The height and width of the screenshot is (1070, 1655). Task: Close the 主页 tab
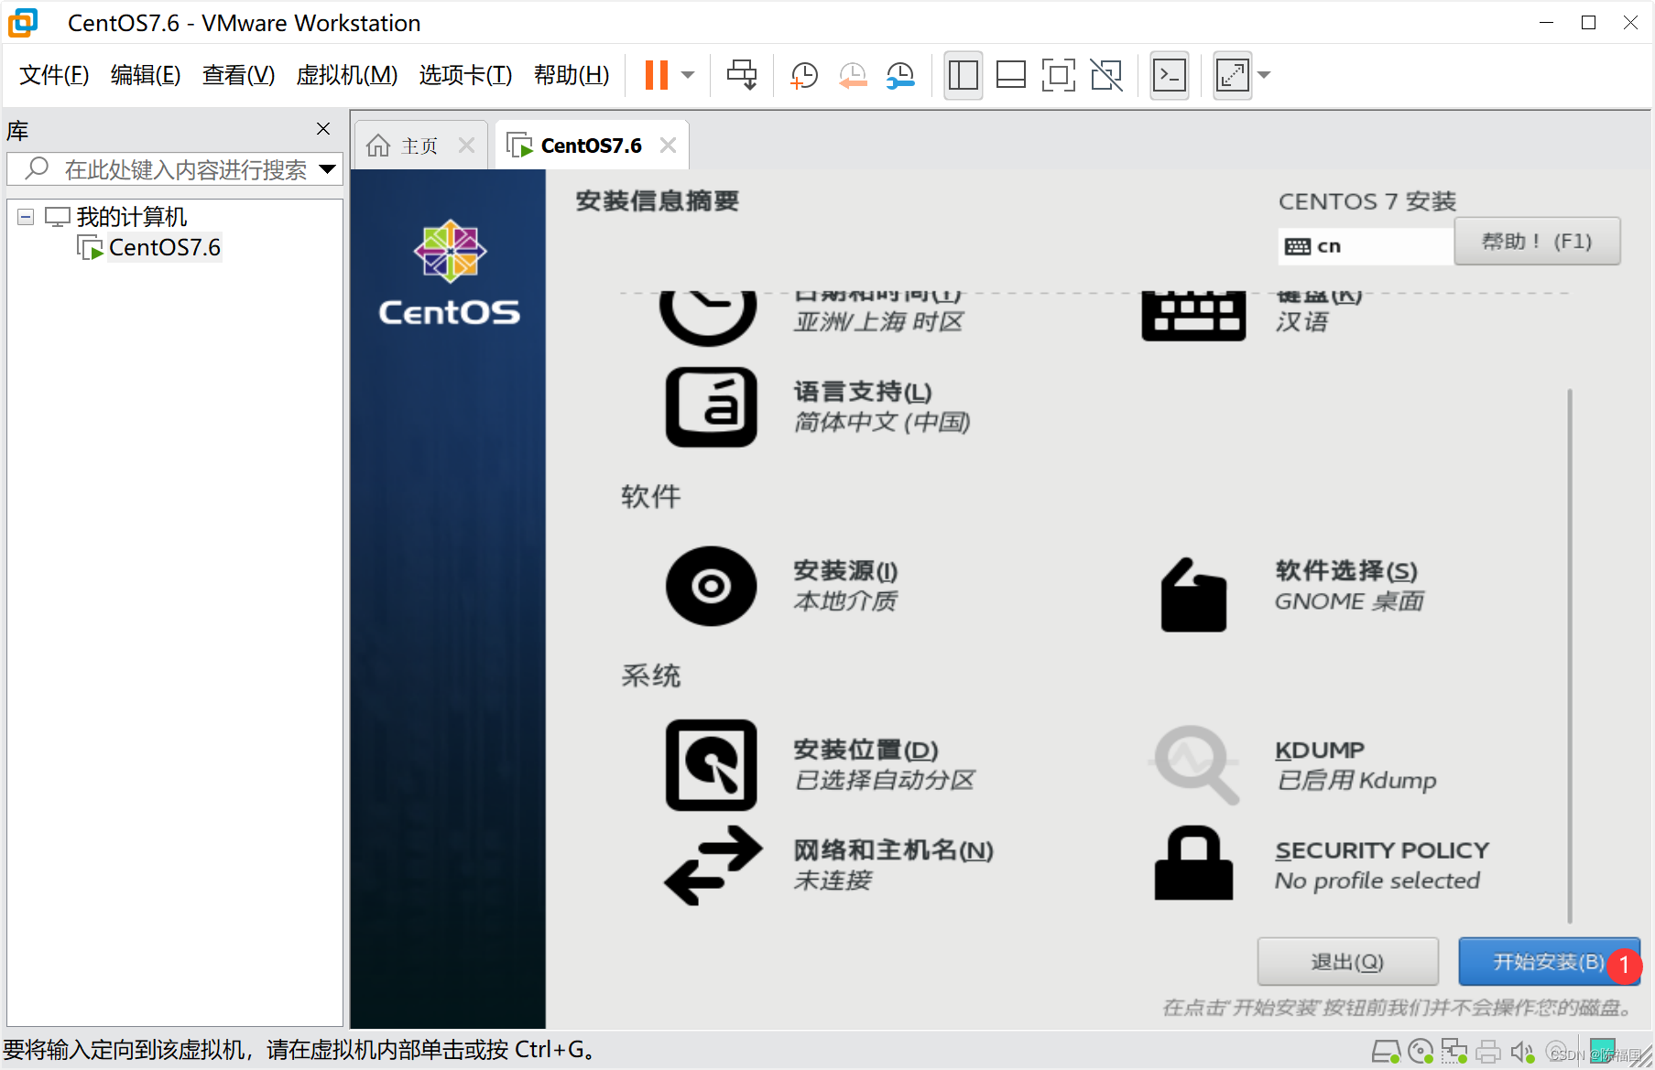(x=466, y=146)
